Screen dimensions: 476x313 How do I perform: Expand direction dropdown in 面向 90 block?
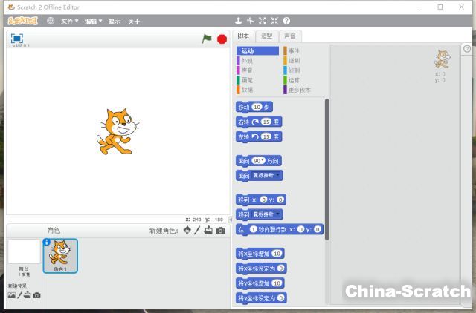coord(263,160)
